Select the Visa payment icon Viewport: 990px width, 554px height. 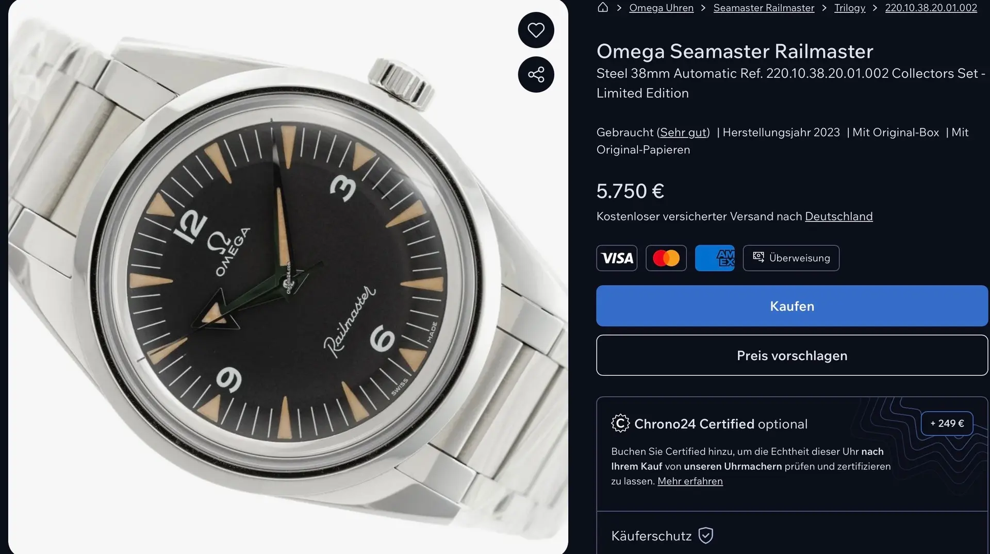[x=617, y=258]
